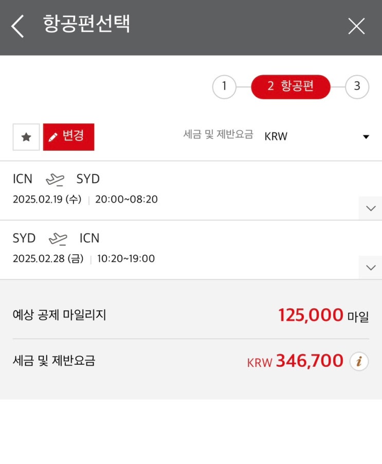Image resolution: width=382 pixels, height=464 pixels.
Task: Expand ICN to SYD flight details
Action: coord(370,208)
